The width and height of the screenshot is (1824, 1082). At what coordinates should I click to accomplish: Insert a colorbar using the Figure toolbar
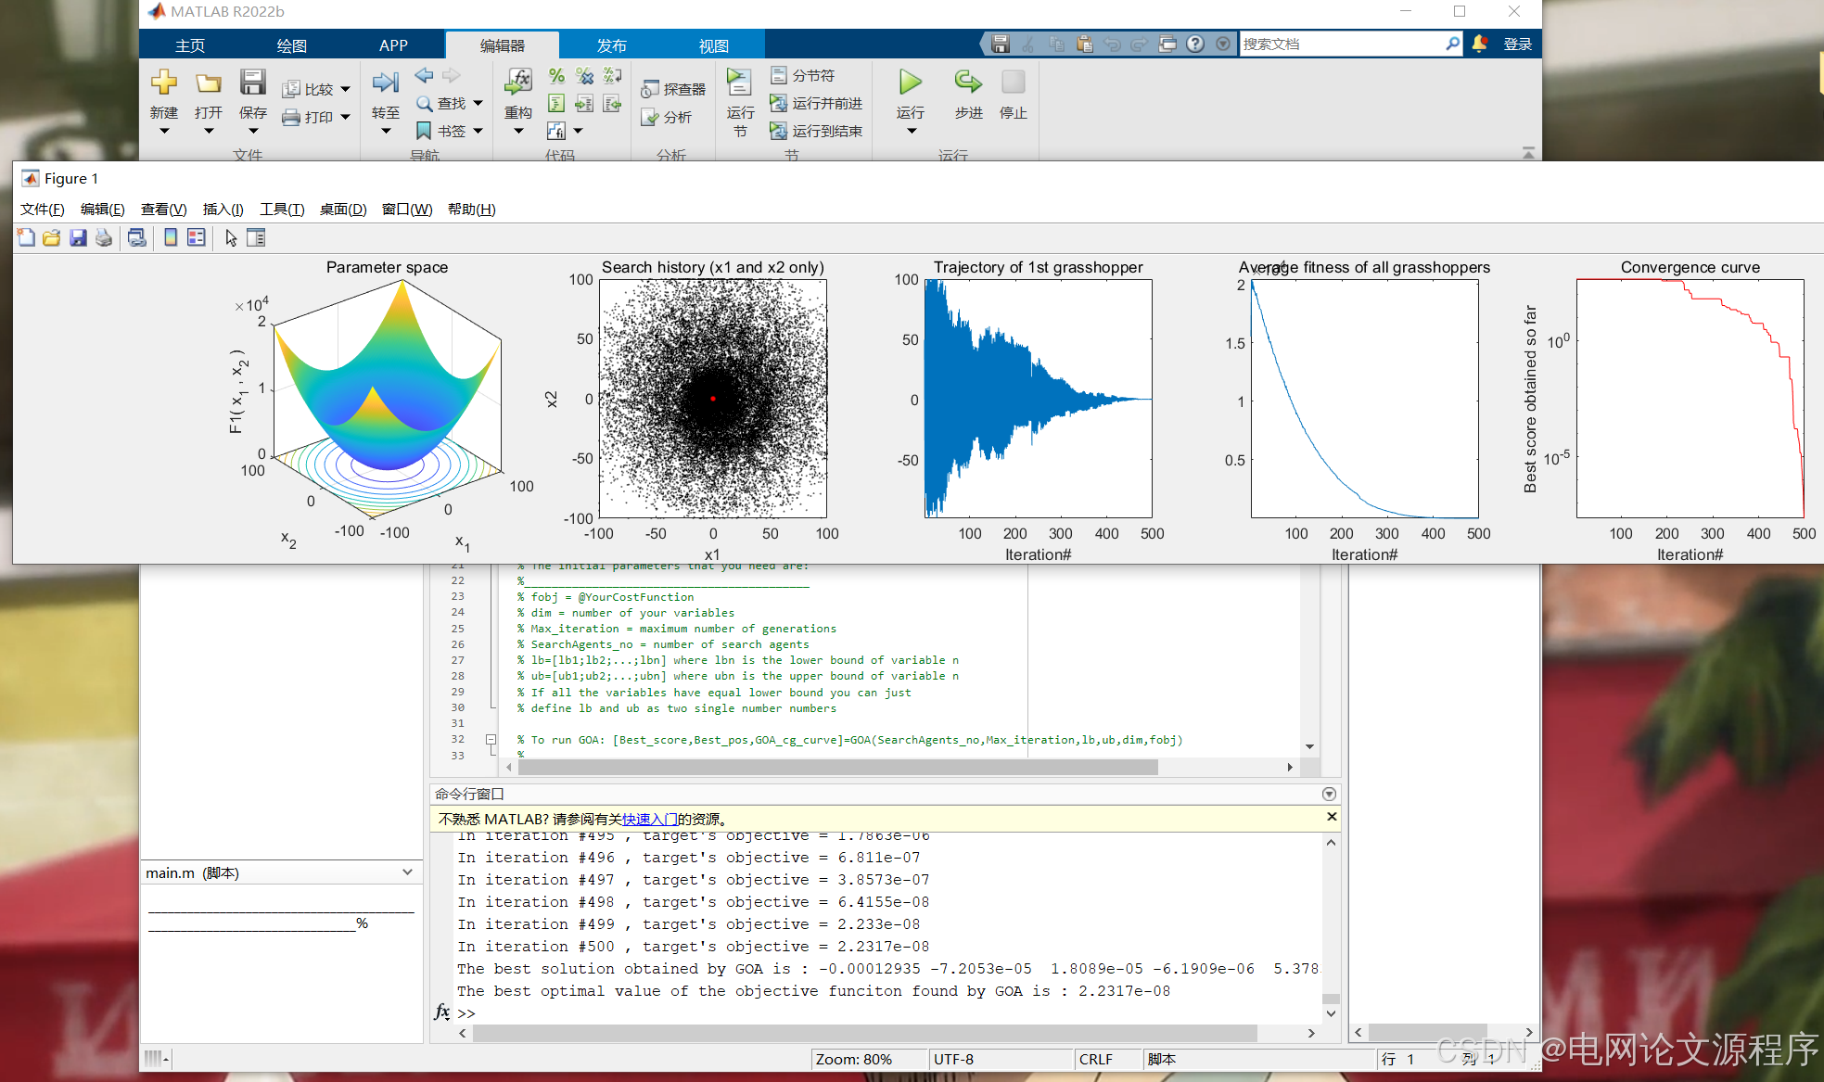pyautogui.click(x=169, y=237)
